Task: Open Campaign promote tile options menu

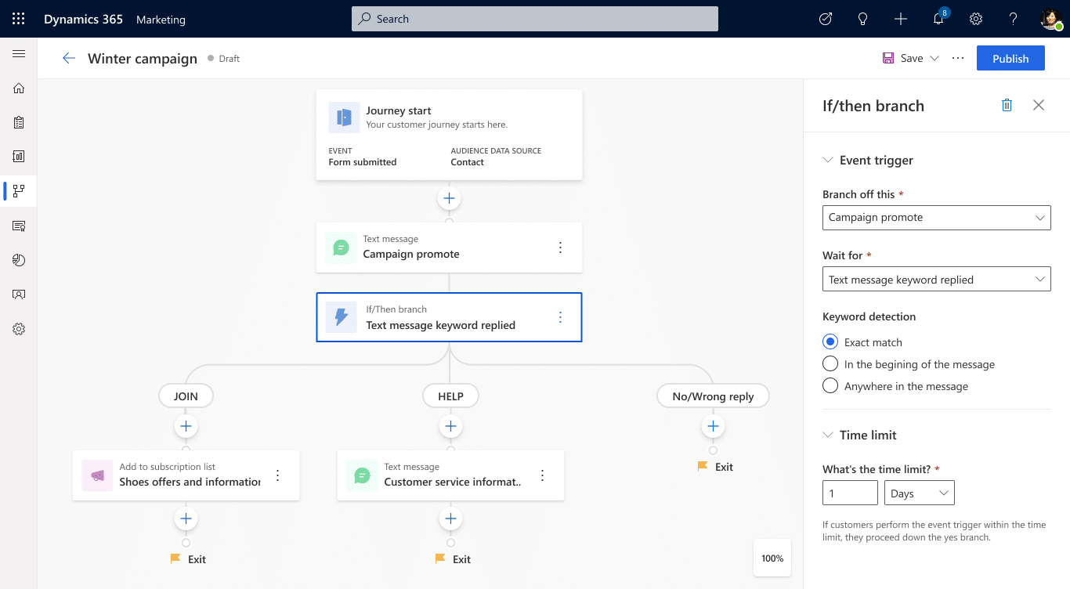Action: (560, 248)
